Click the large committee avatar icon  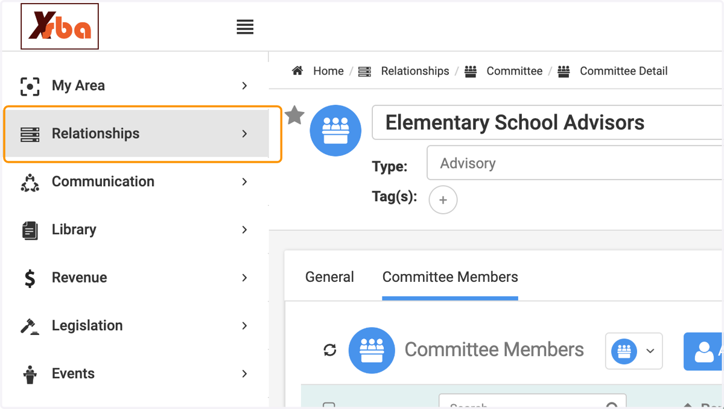pos(335,131)
